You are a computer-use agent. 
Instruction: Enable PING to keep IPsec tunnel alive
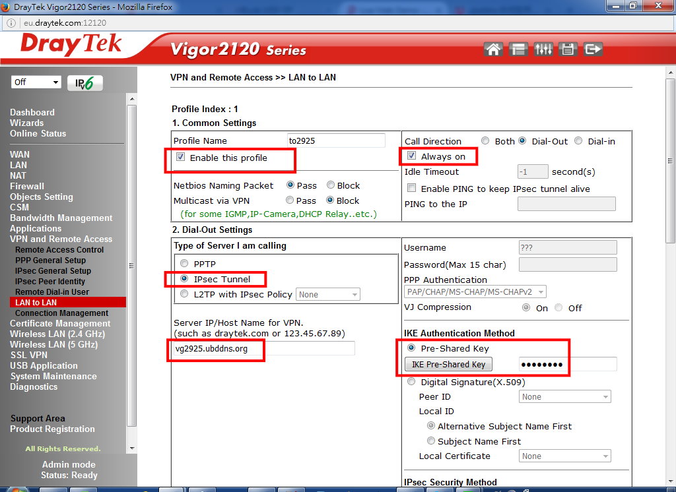(412, 189)
